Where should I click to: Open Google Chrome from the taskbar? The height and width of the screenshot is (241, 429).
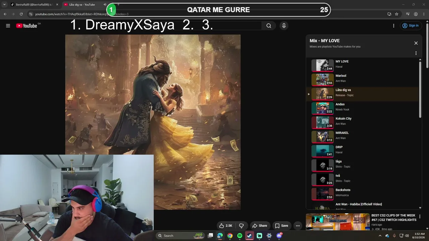(x=230, y=236)
